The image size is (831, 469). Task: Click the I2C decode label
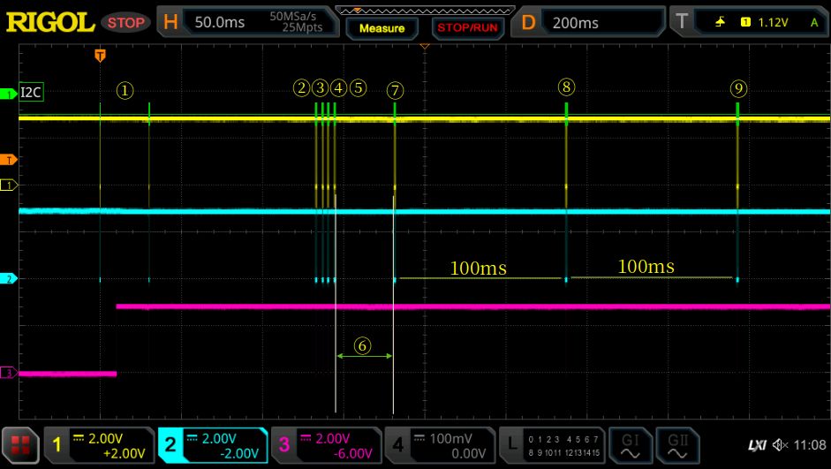(31, 92)
